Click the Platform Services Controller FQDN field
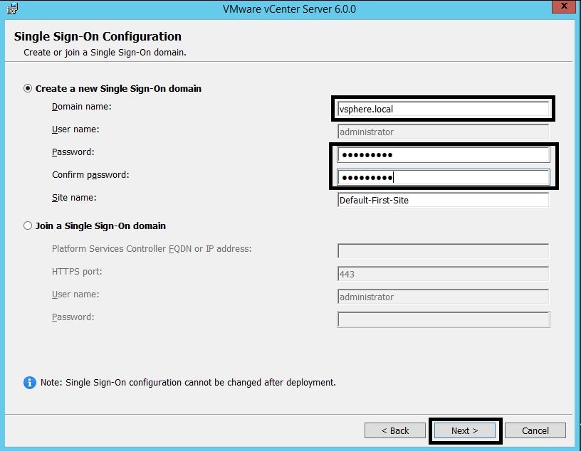 click(442, 251)
